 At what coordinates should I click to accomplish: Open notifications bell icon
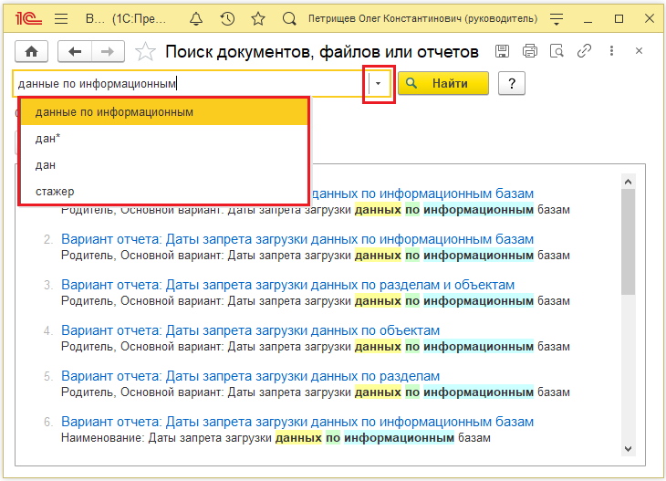pyautogui.click(x=196, y=18)
